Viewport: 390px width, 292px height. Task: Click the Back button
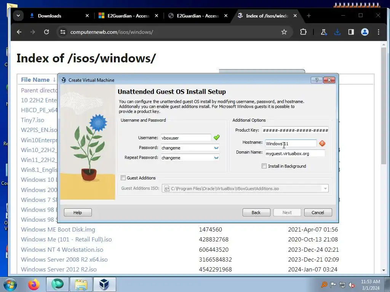pos(256,213)
